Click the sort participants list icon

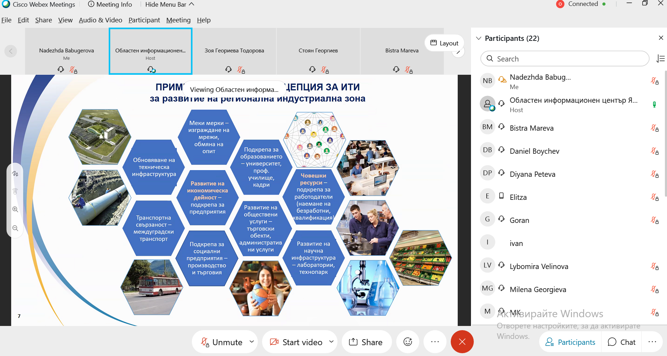coord(660,59)
